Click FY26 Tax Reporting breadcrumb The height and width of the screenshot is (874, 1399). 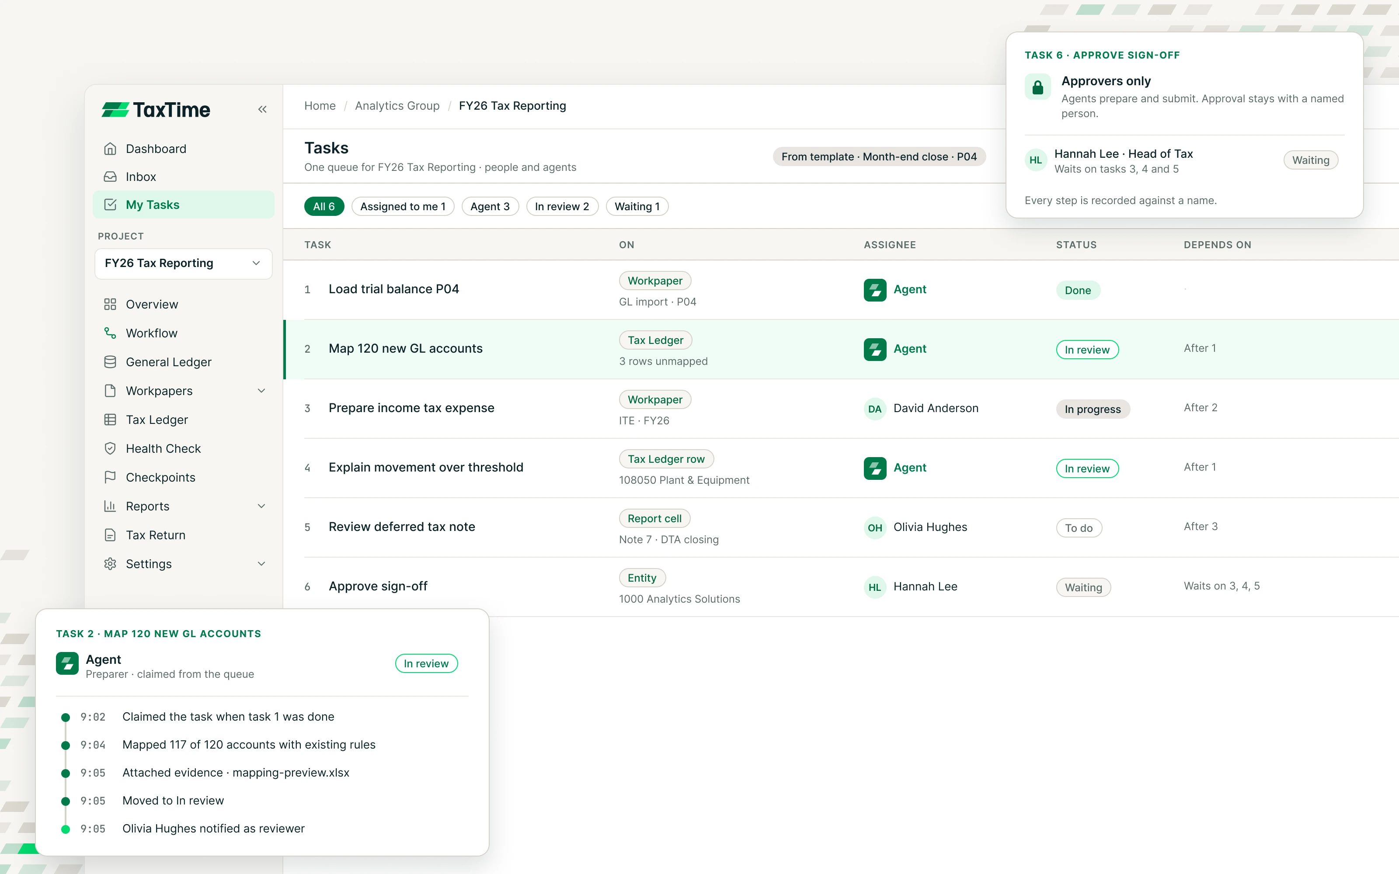coord(512,106)
